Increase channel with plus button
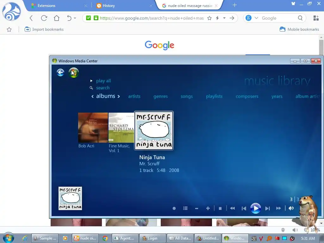This screenshot has height=243, width=324. tap(208, 208)
